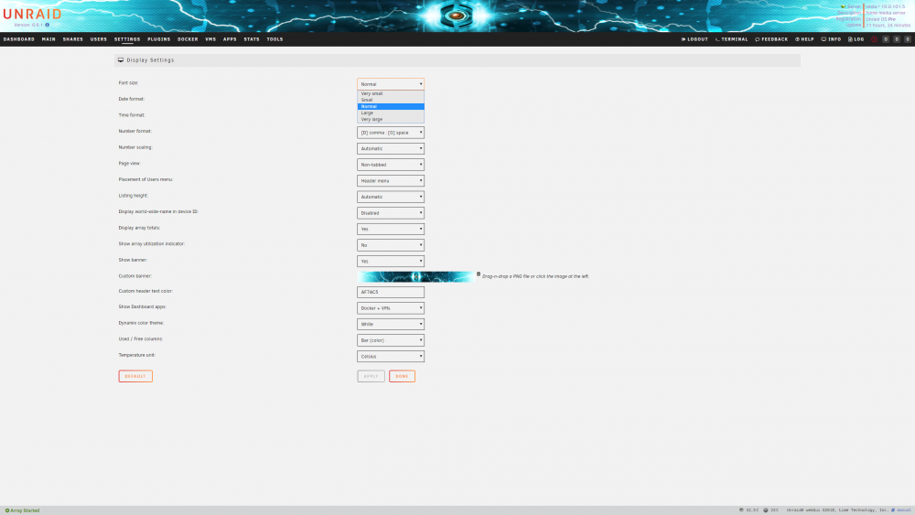Open the Feedback dialog
Viewport: 915px width, 515px height.
[770, 39]
